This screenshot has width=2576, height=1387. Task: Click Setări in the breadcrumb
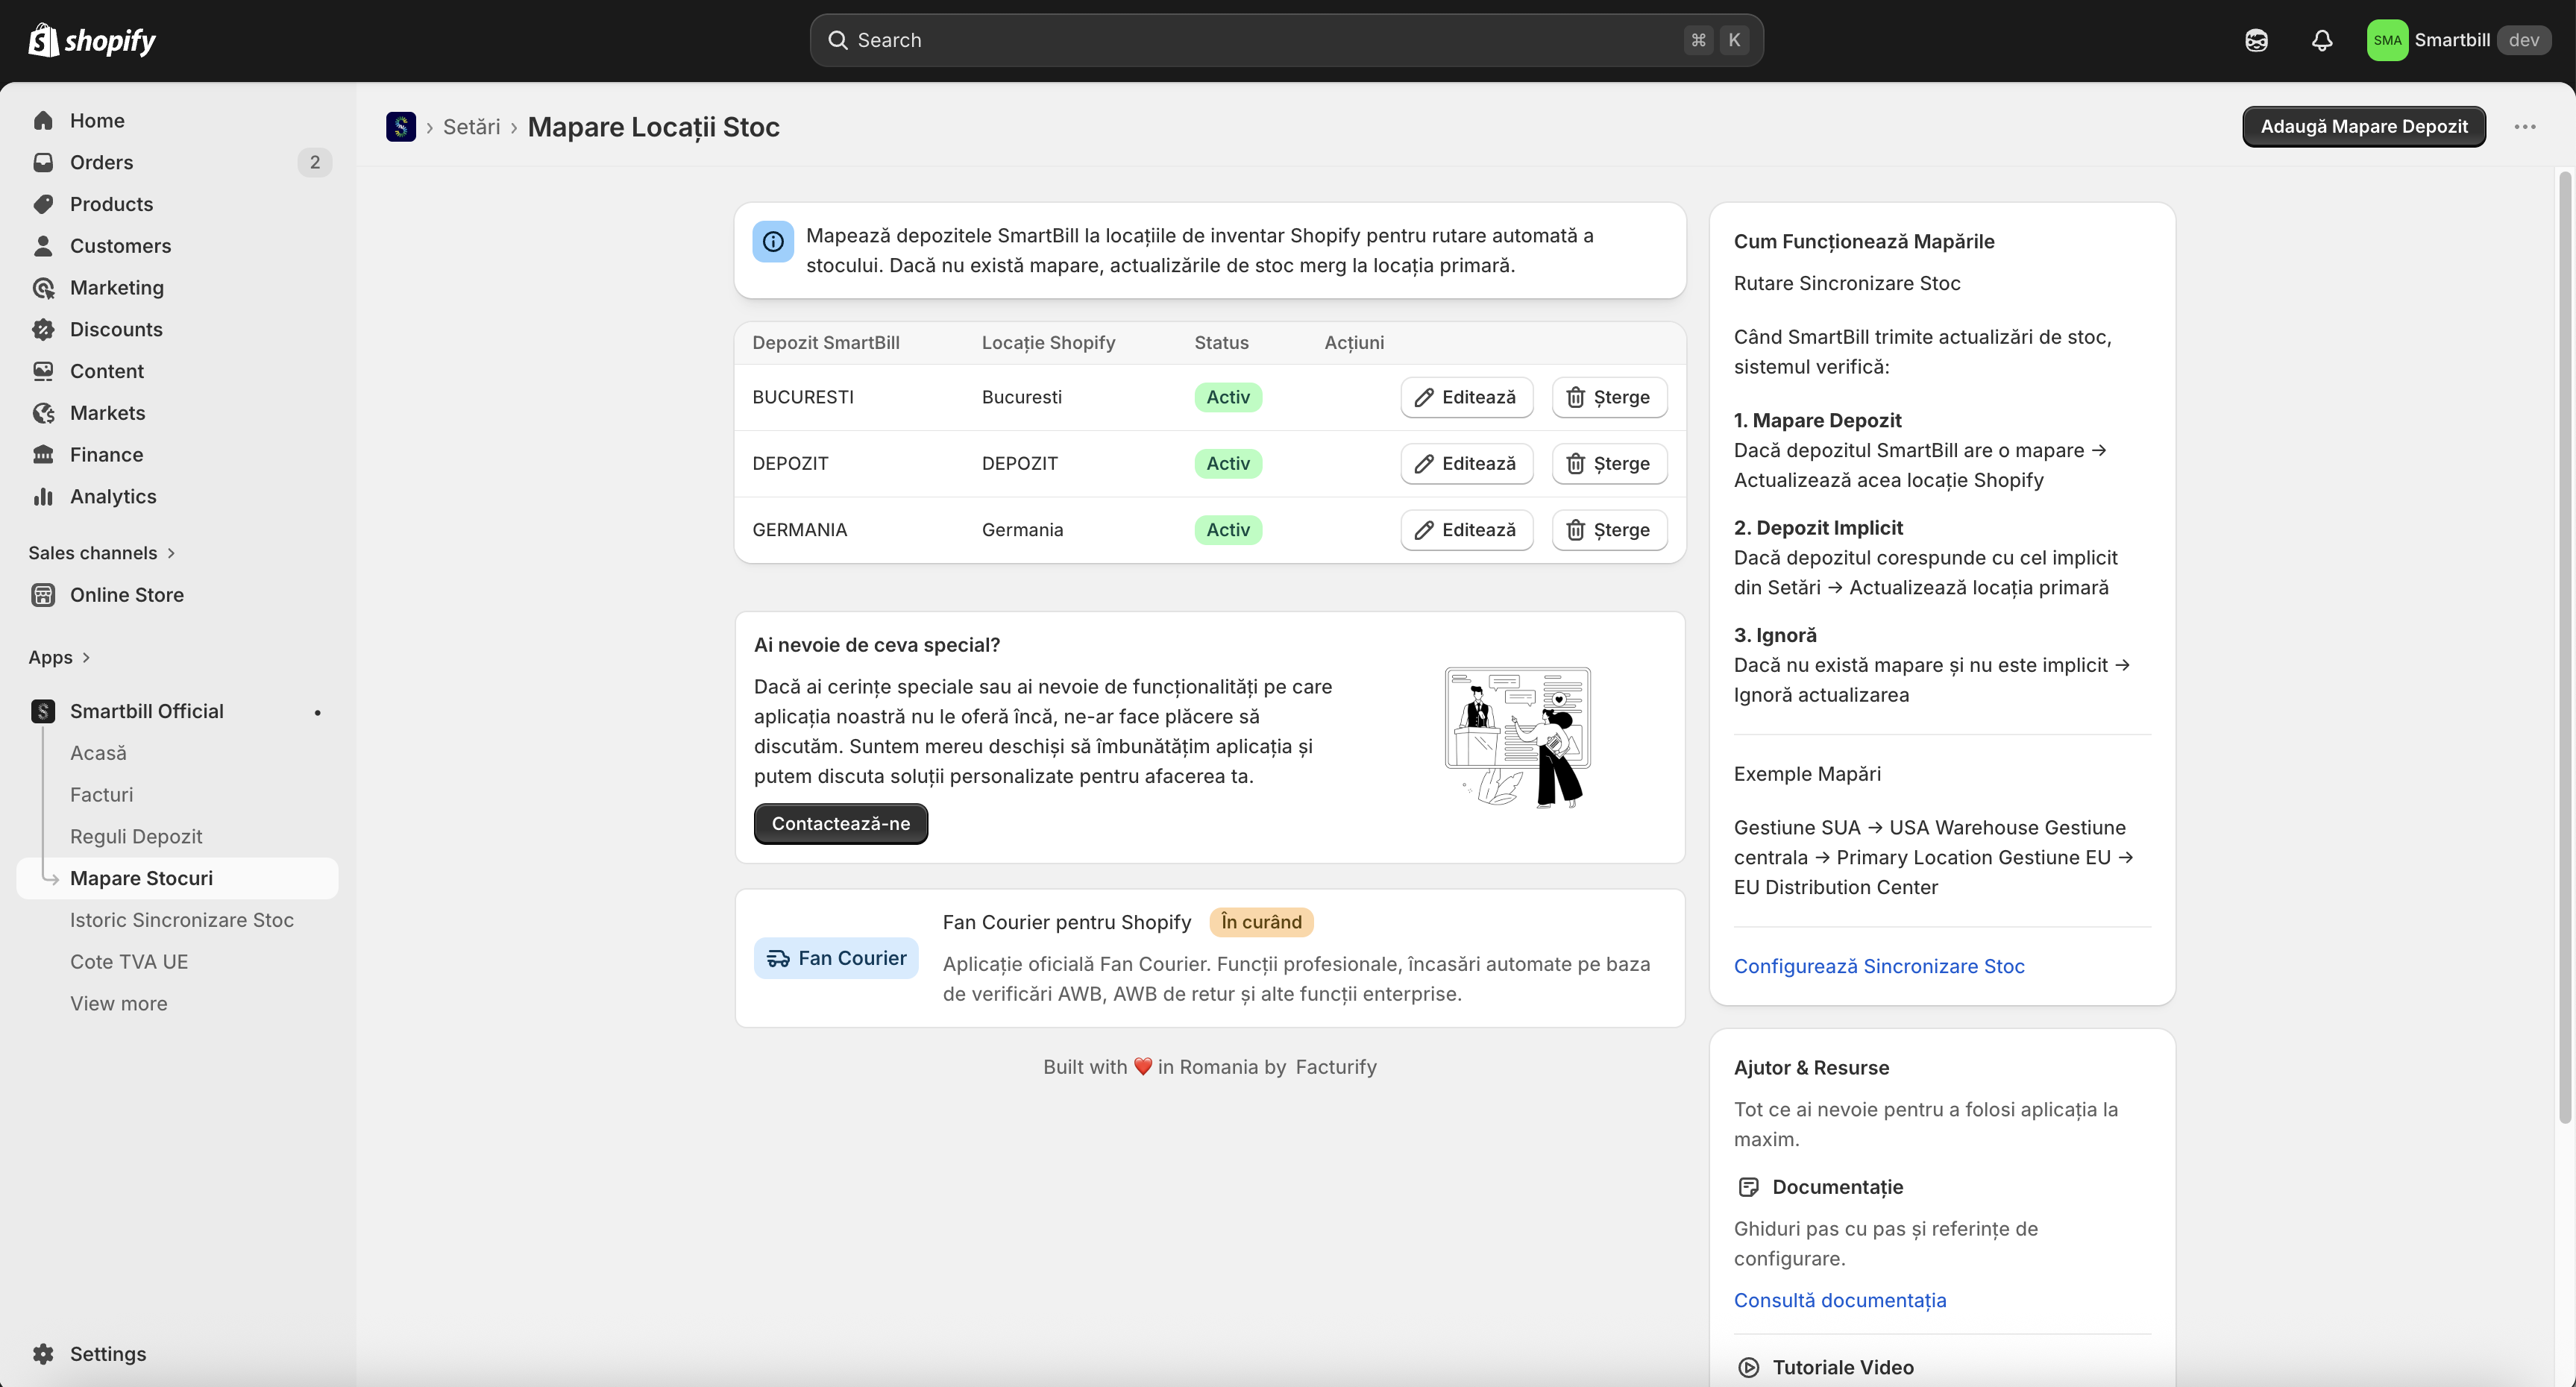471,127
